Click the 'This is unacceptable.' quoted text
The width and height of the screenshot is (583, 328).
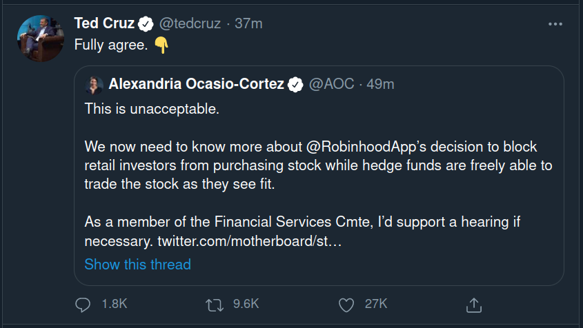coord(151,109)
